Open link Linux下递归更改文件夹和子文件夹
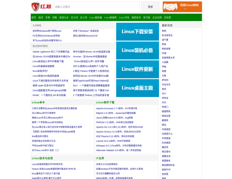Viewport: 232px width, 179px height. 50,81
